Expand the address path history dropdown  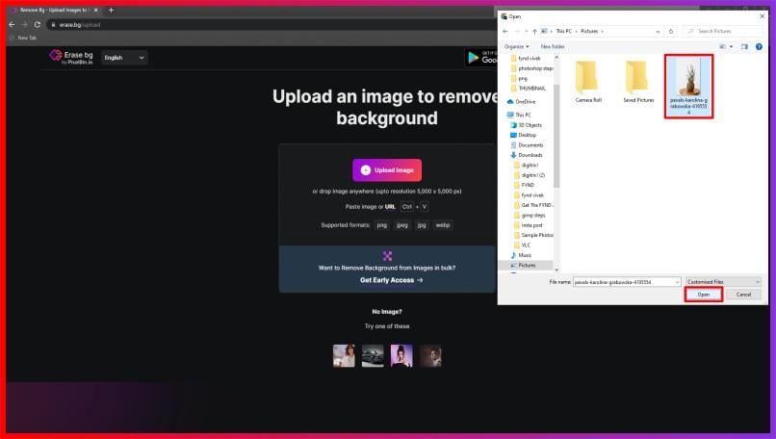(x=658, y=31)
